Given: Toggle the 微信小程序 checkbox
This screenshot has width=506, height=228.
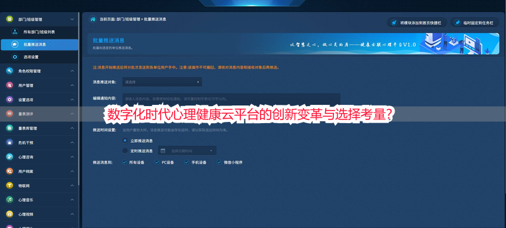Looking at the screenshot, I should click(x=219, y=162).
